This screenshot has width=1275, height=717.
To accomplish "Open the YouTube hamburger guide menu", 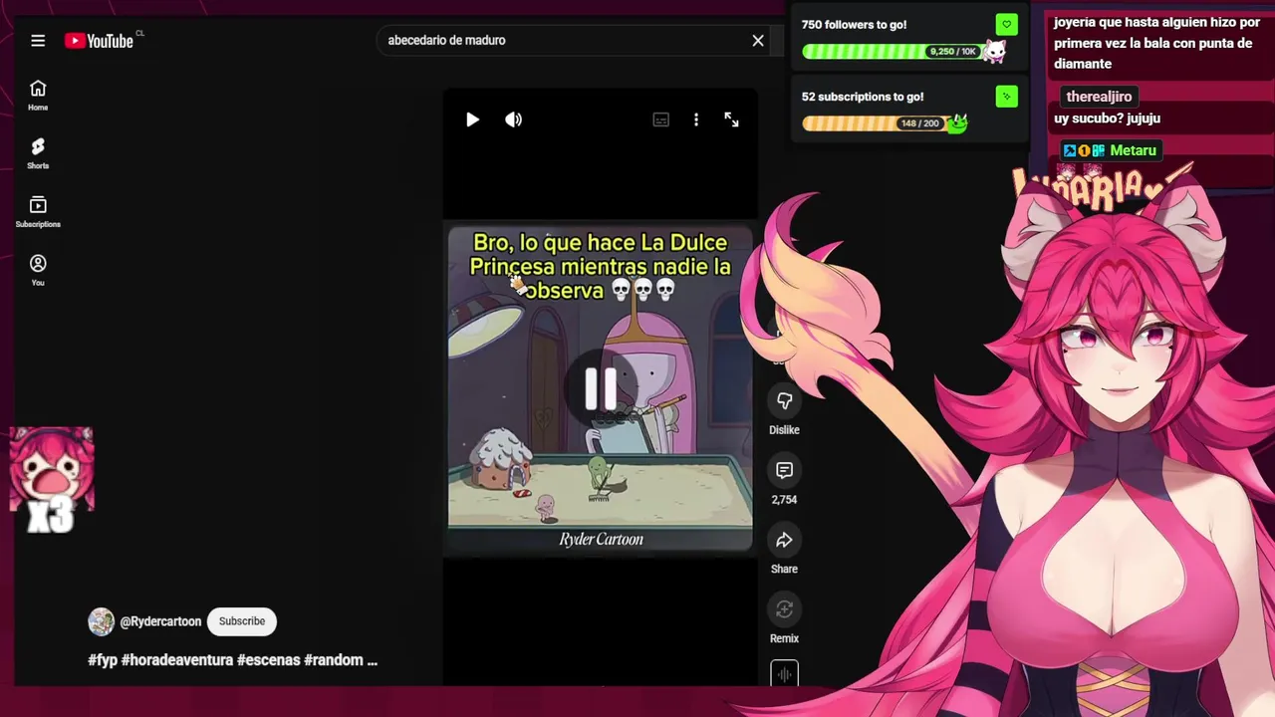I will tap(38, 41).
